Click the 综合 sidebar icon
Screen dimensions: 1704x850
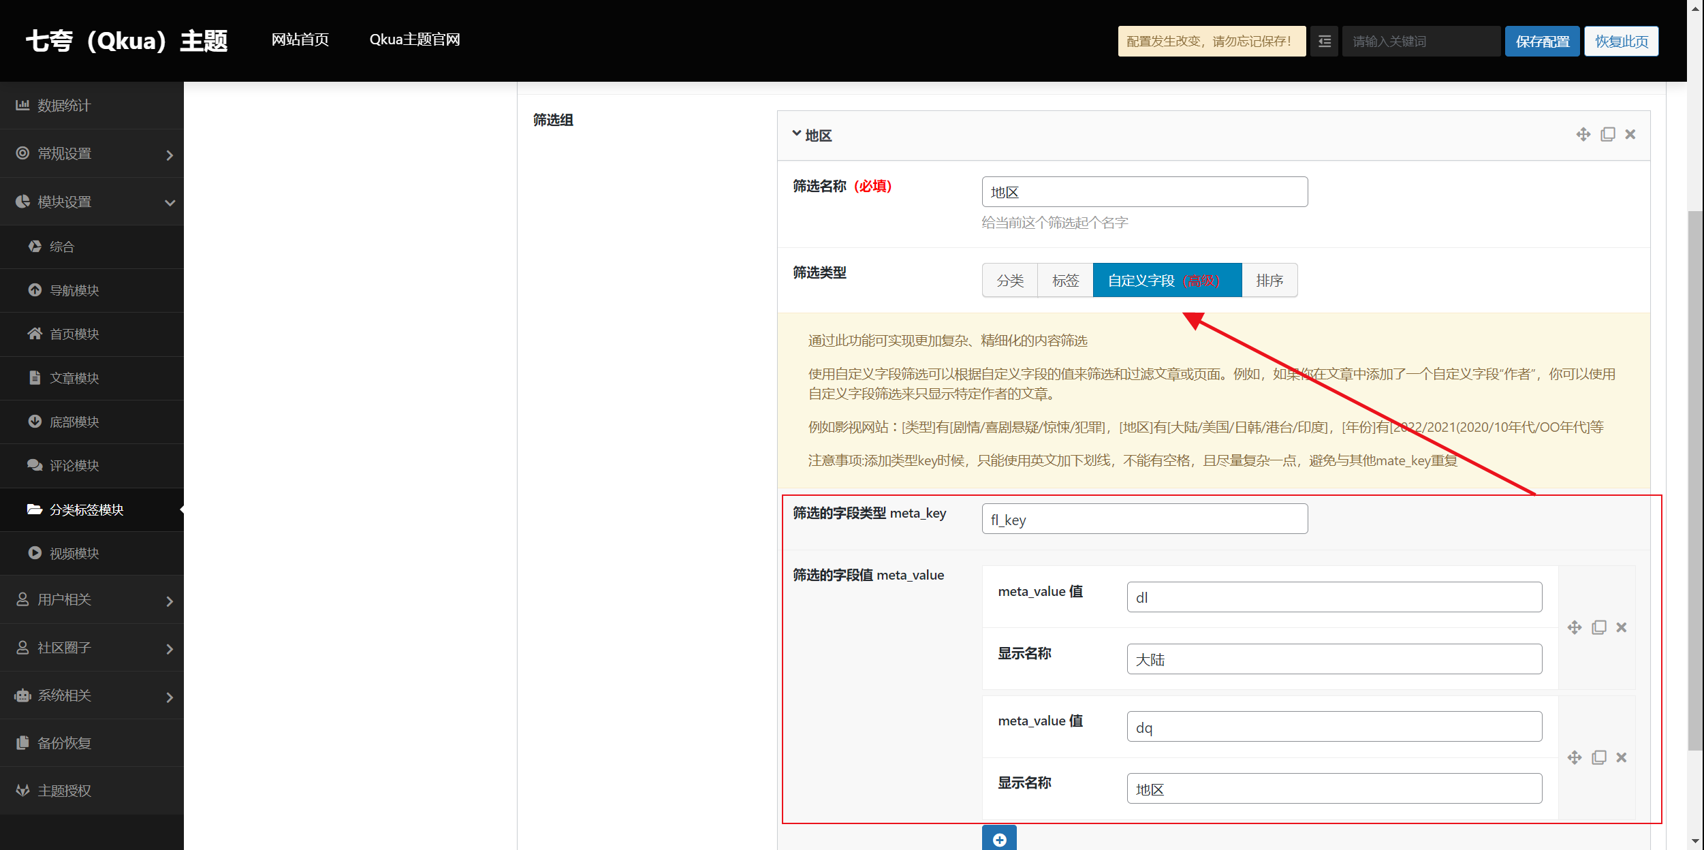[35, 246]
